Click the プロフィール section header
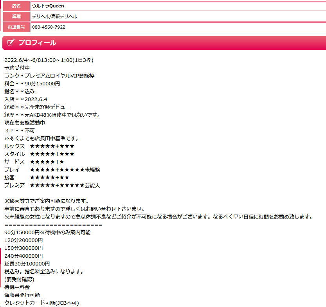This screenshot has width=326, height=307. click(x=37, y=43)
